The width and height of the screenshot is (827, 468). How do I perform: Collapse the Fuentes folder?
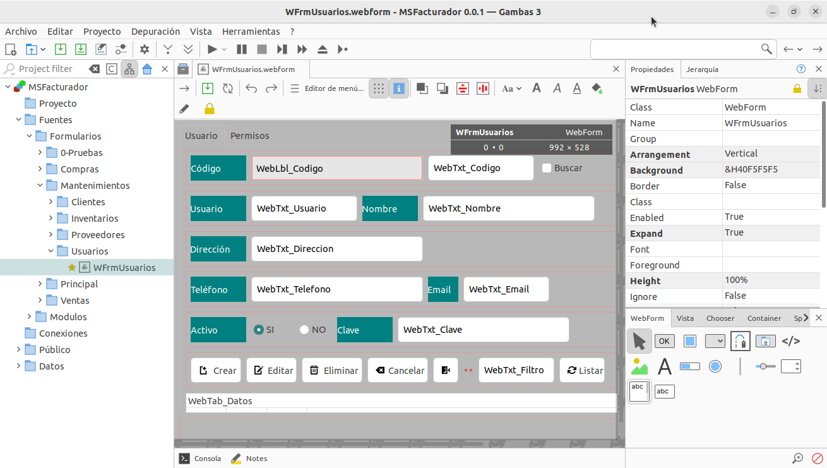pos(18,120)
